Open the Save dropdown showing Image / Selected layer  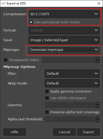pyautogui.click(x=64, y=40)
